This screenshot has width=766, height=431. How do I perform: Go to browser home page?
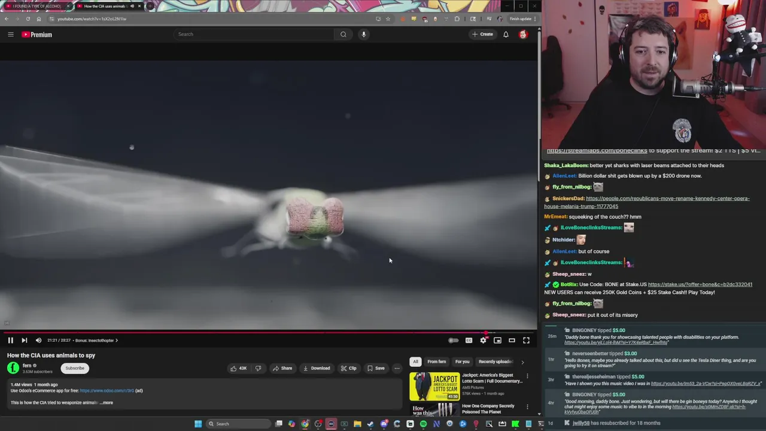pyautogui.click(x=39, y=19)
